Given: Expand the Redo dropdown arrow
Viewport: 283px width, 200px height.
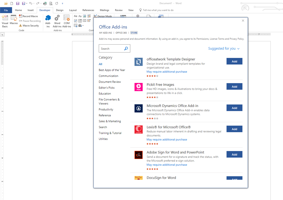Looking at the screenshot, I should [41, 3].
